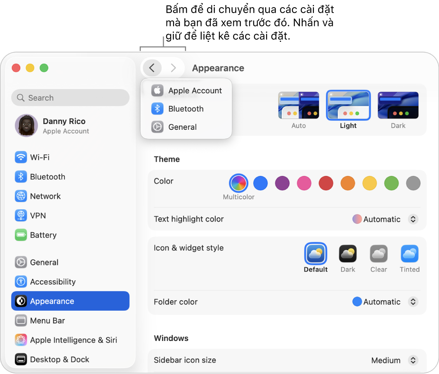Pick the purple theme color swatch

[x=282, y=184]
